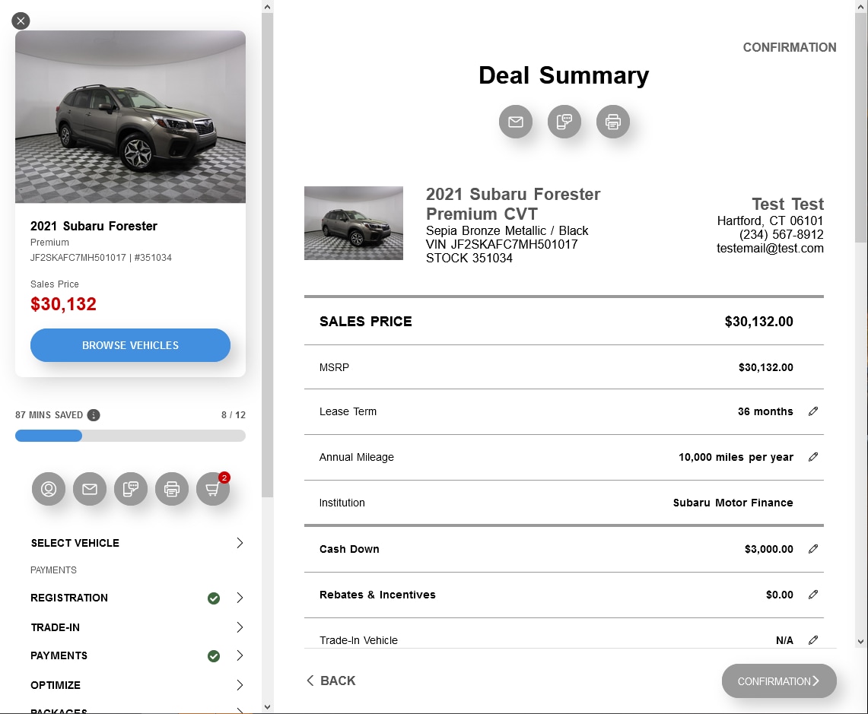The width and height of the screenshot is (868, 714).
Task: Edit the Lease Term with pencil icon
Action: point(812,411)
